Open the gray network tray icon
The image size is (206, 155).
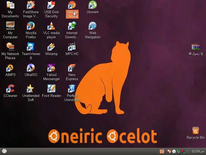(x=188, y=151)
